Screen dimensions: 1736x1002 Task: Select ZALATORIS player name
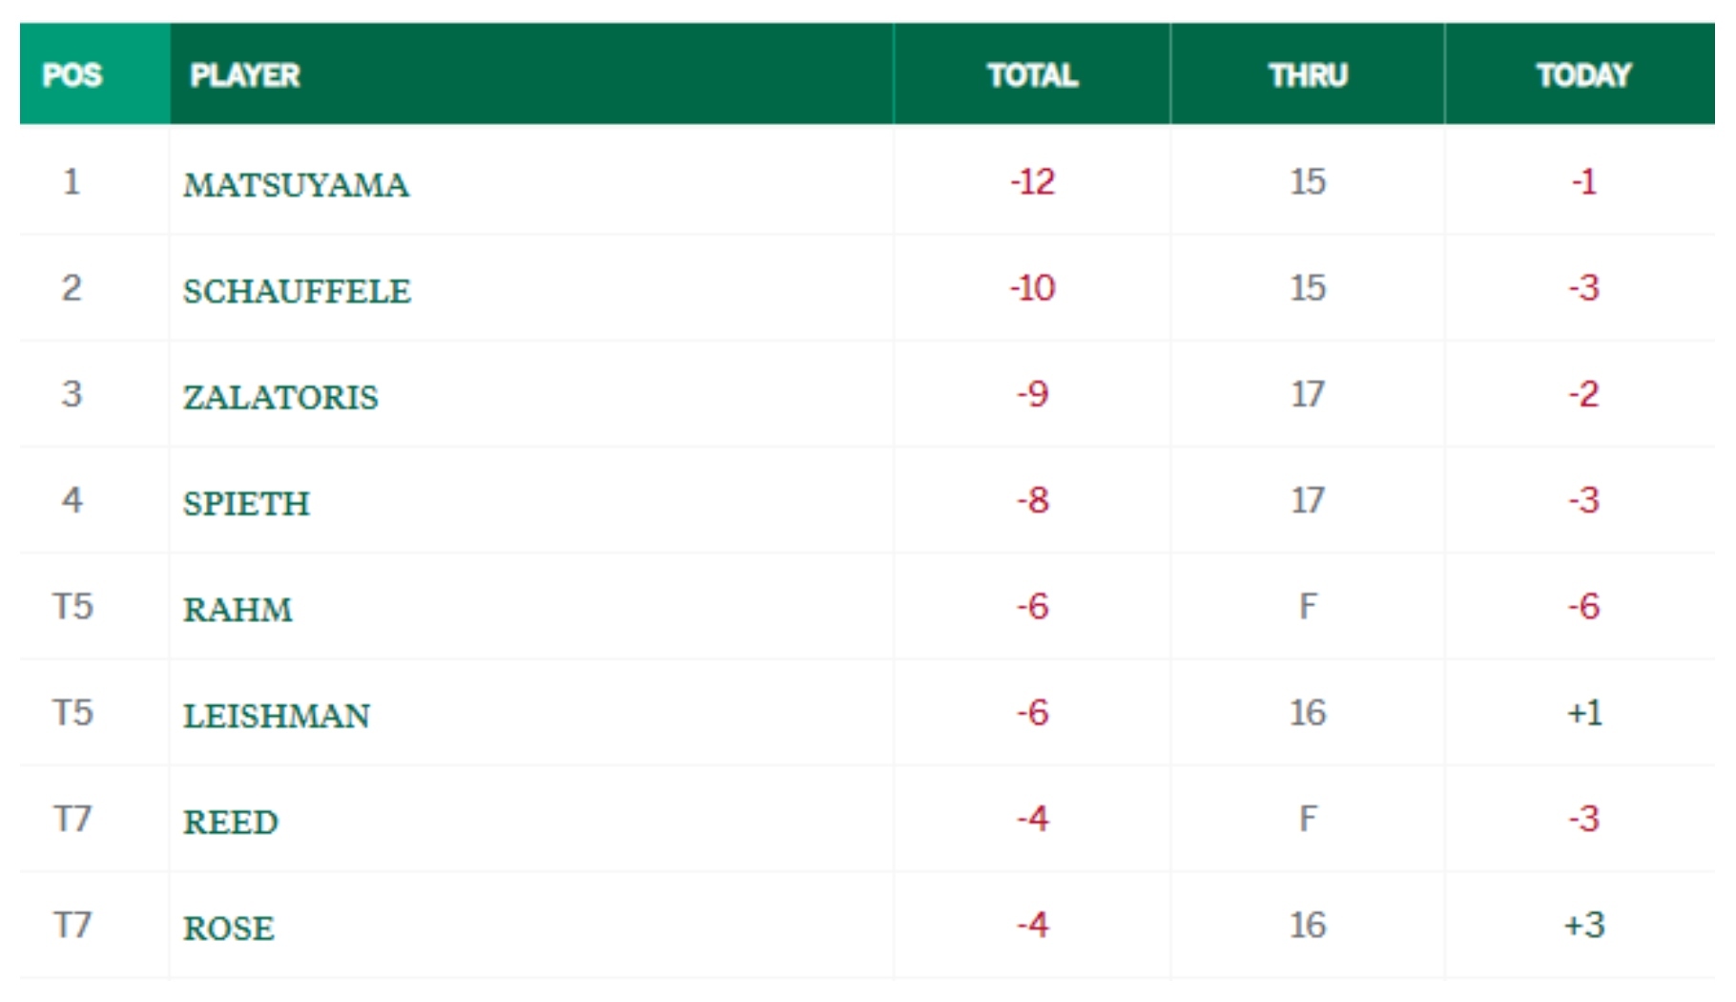(280, 397)
